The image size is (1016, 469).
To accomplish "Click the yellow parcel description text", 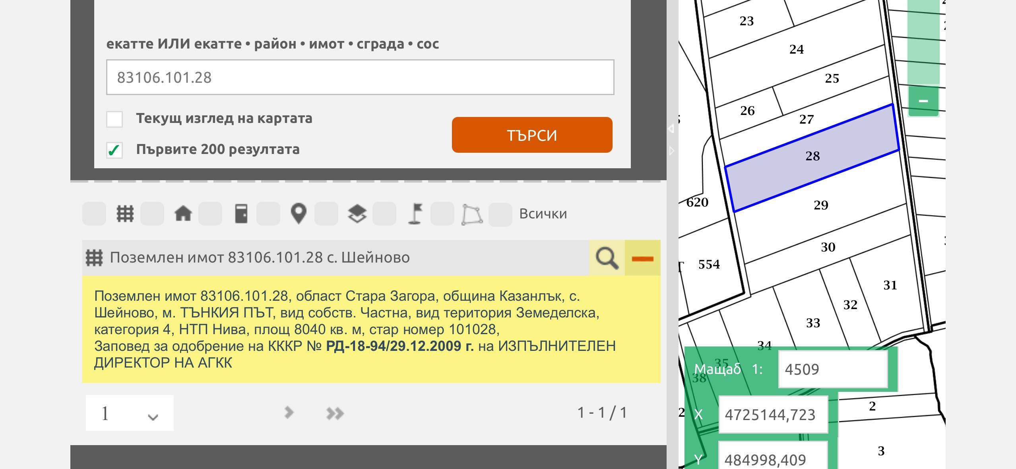I will point(371,329).
